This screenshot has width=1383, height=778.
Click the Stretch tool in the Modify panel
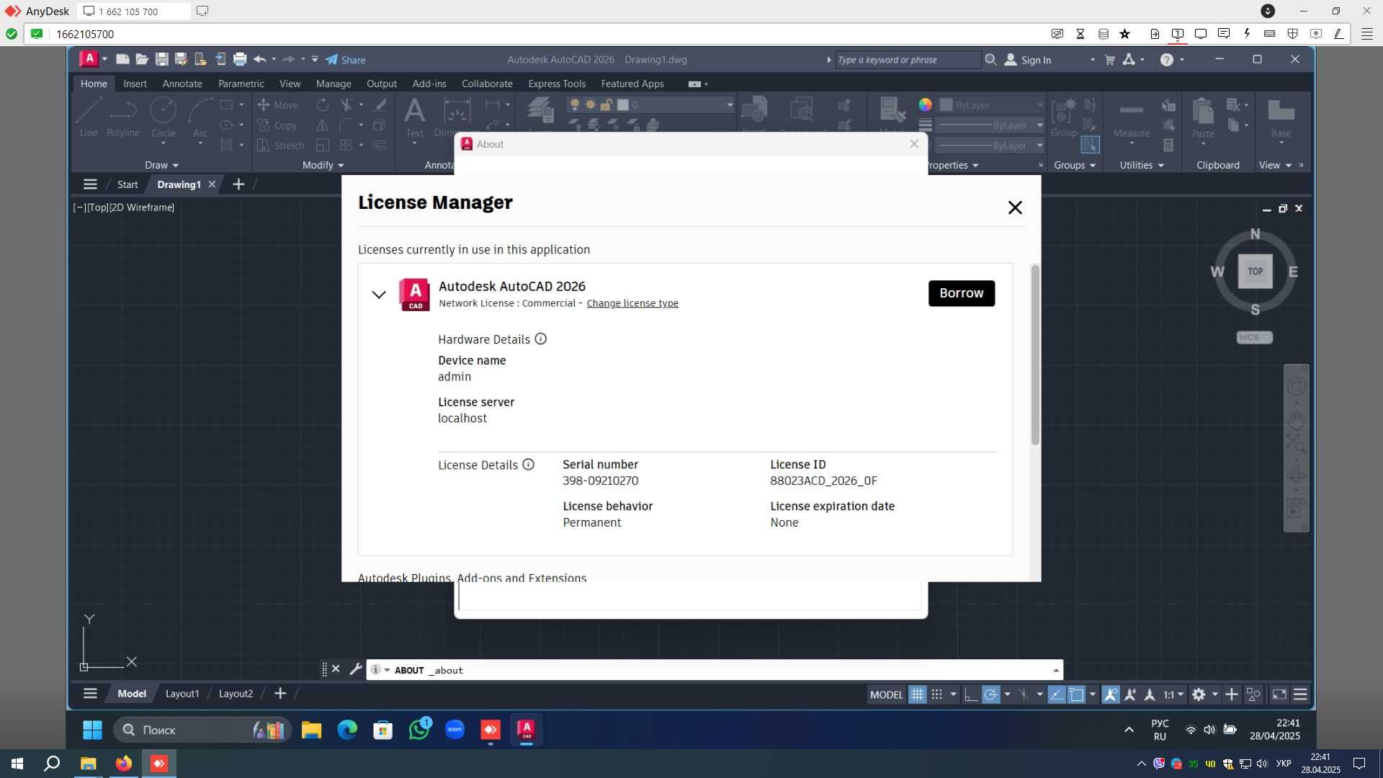tap(281, 146)
